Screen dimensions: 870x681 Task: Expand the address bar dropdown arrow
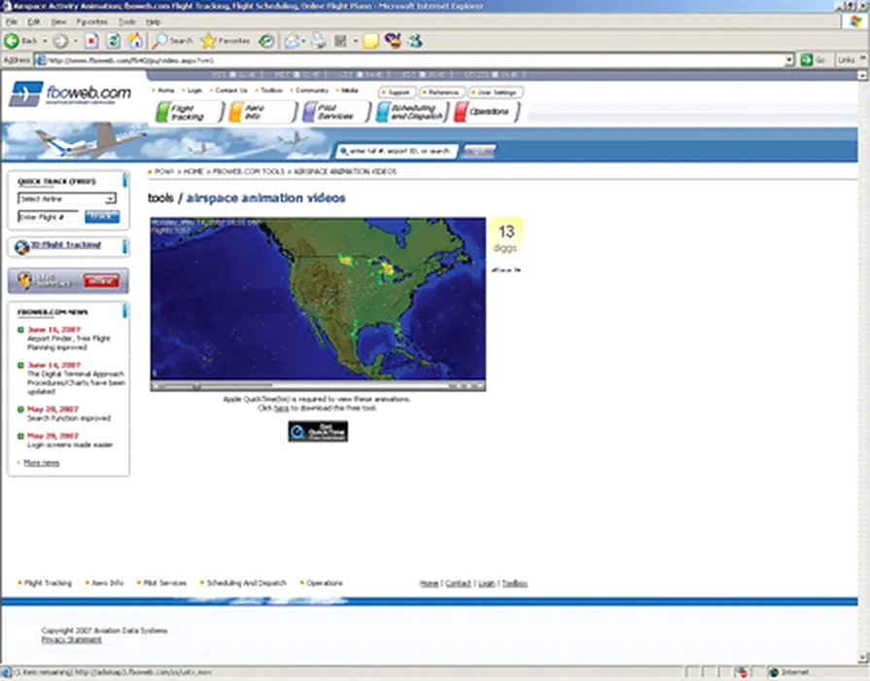tap(789, 60)
